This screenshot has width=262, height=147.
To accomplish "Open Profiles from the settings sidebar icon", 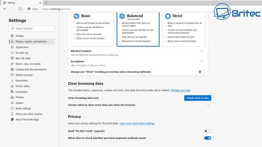I will click(12, 36).
